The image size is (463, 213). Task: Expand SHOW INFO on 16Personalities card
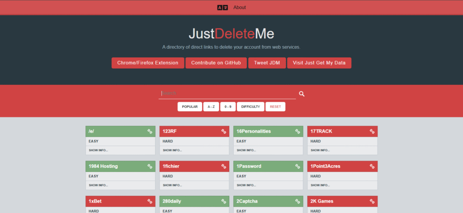pos(246,150)
